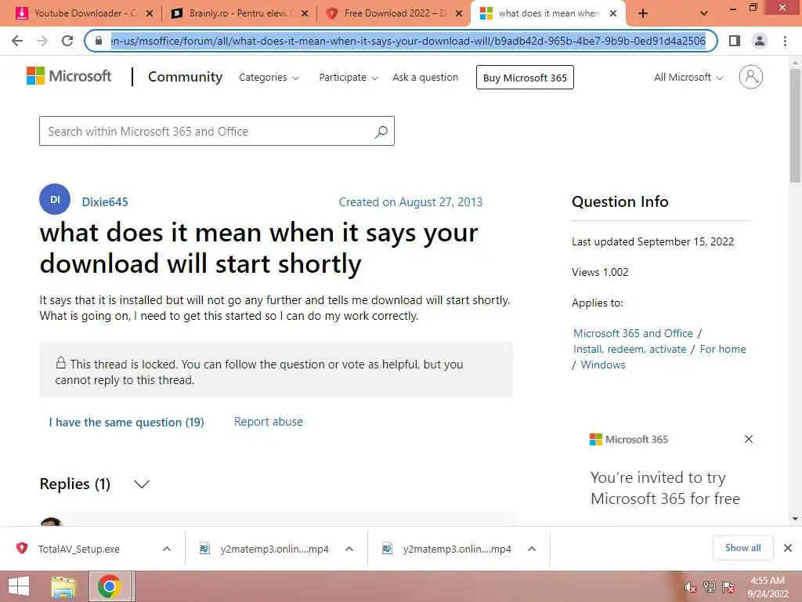Image resolution: width=802 pixels, height=602 pixels.
Task: Collapse the Replies (1) section chevron
Action: [x=142, y=484]
